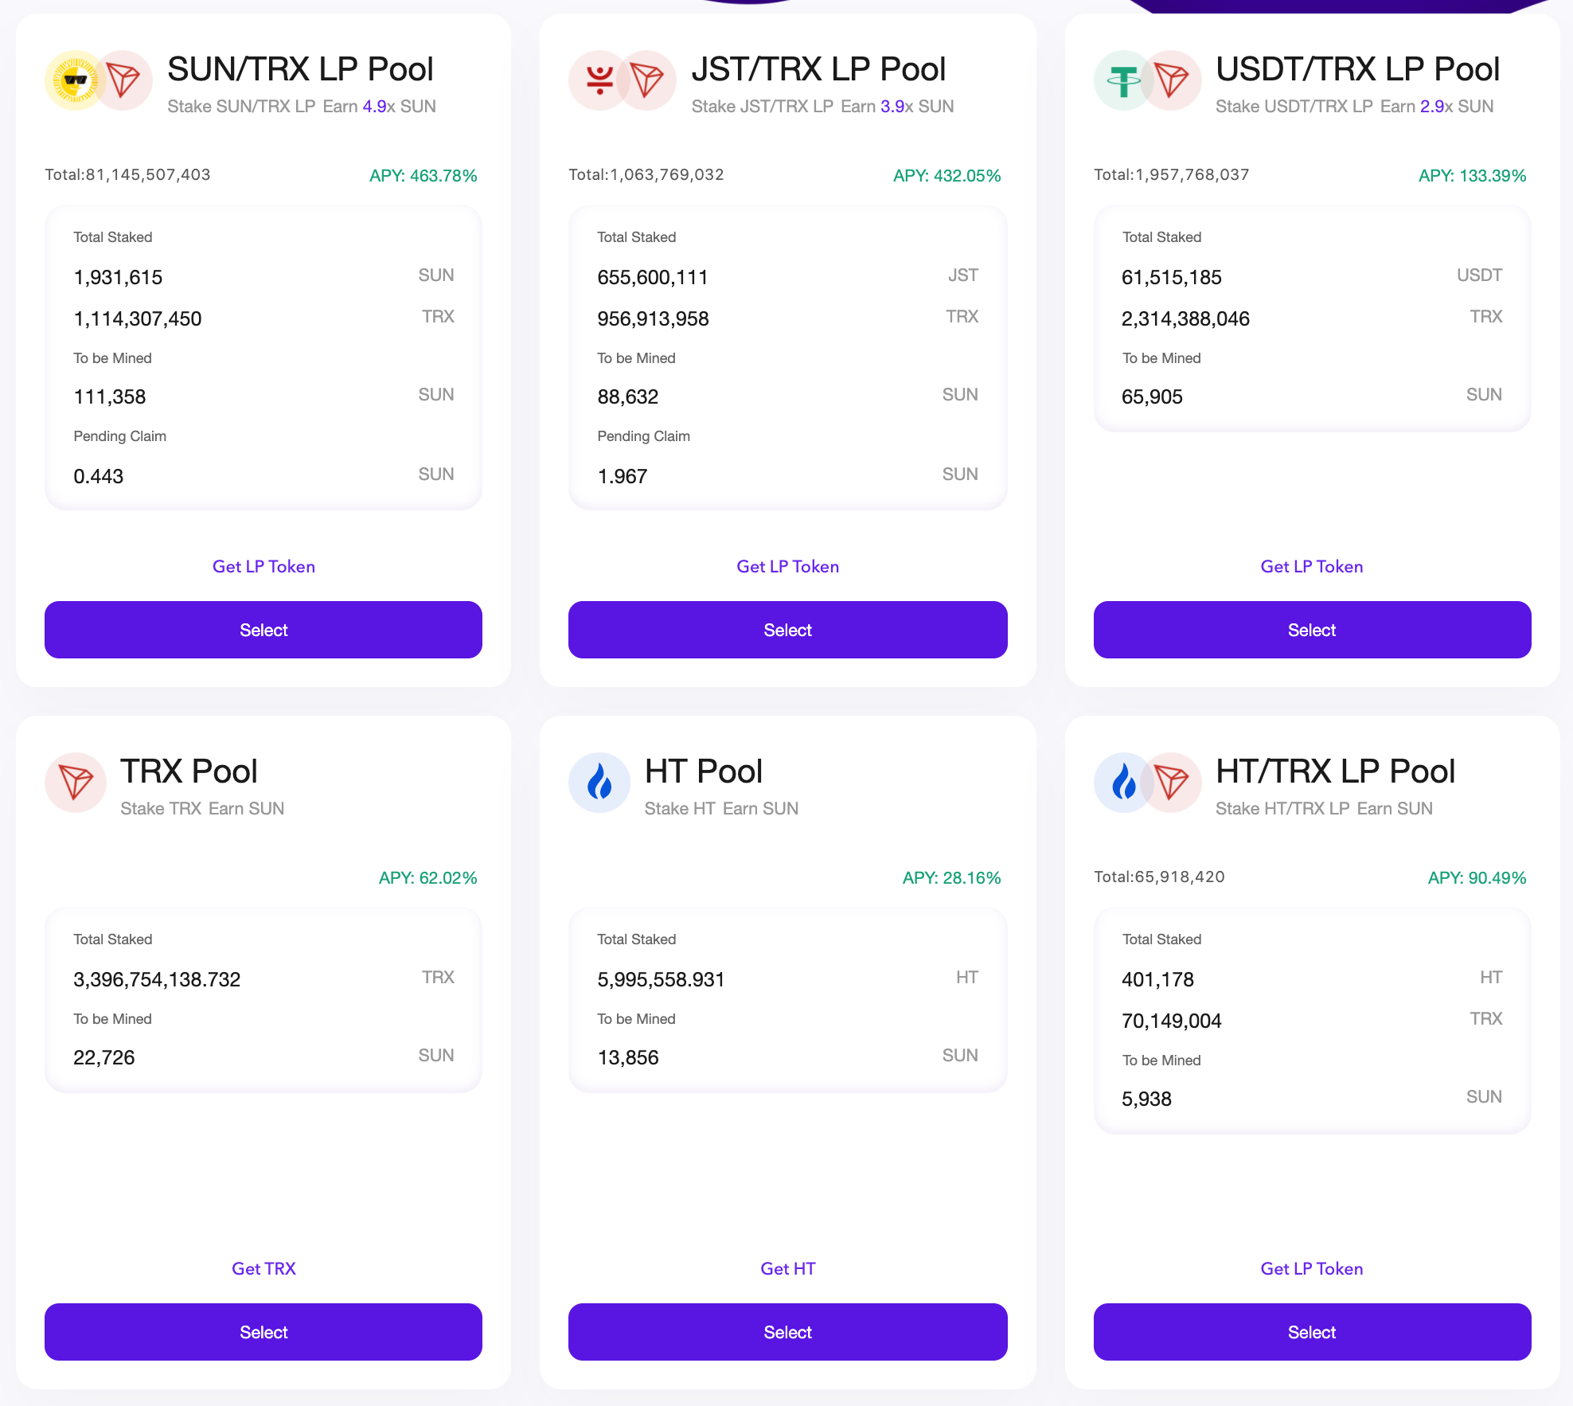The height and width of the screenshot is (1406, 1573).
Task: Hit Select button in HT Pool
Action: click(x=787, y=1332)
